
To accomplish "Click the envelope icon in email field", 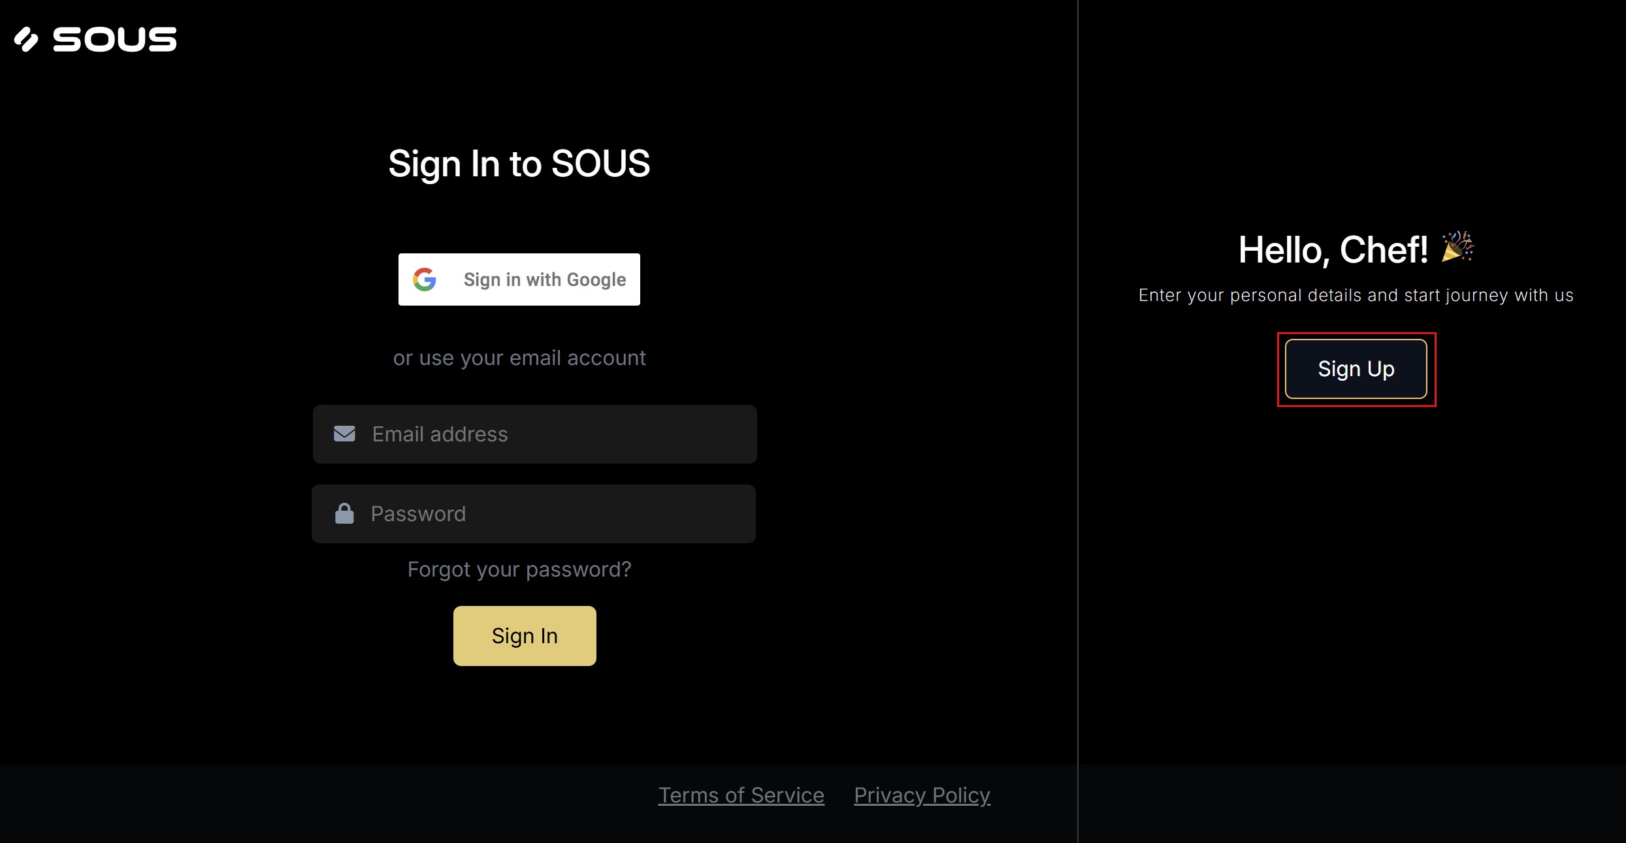I will pos(344,434).
